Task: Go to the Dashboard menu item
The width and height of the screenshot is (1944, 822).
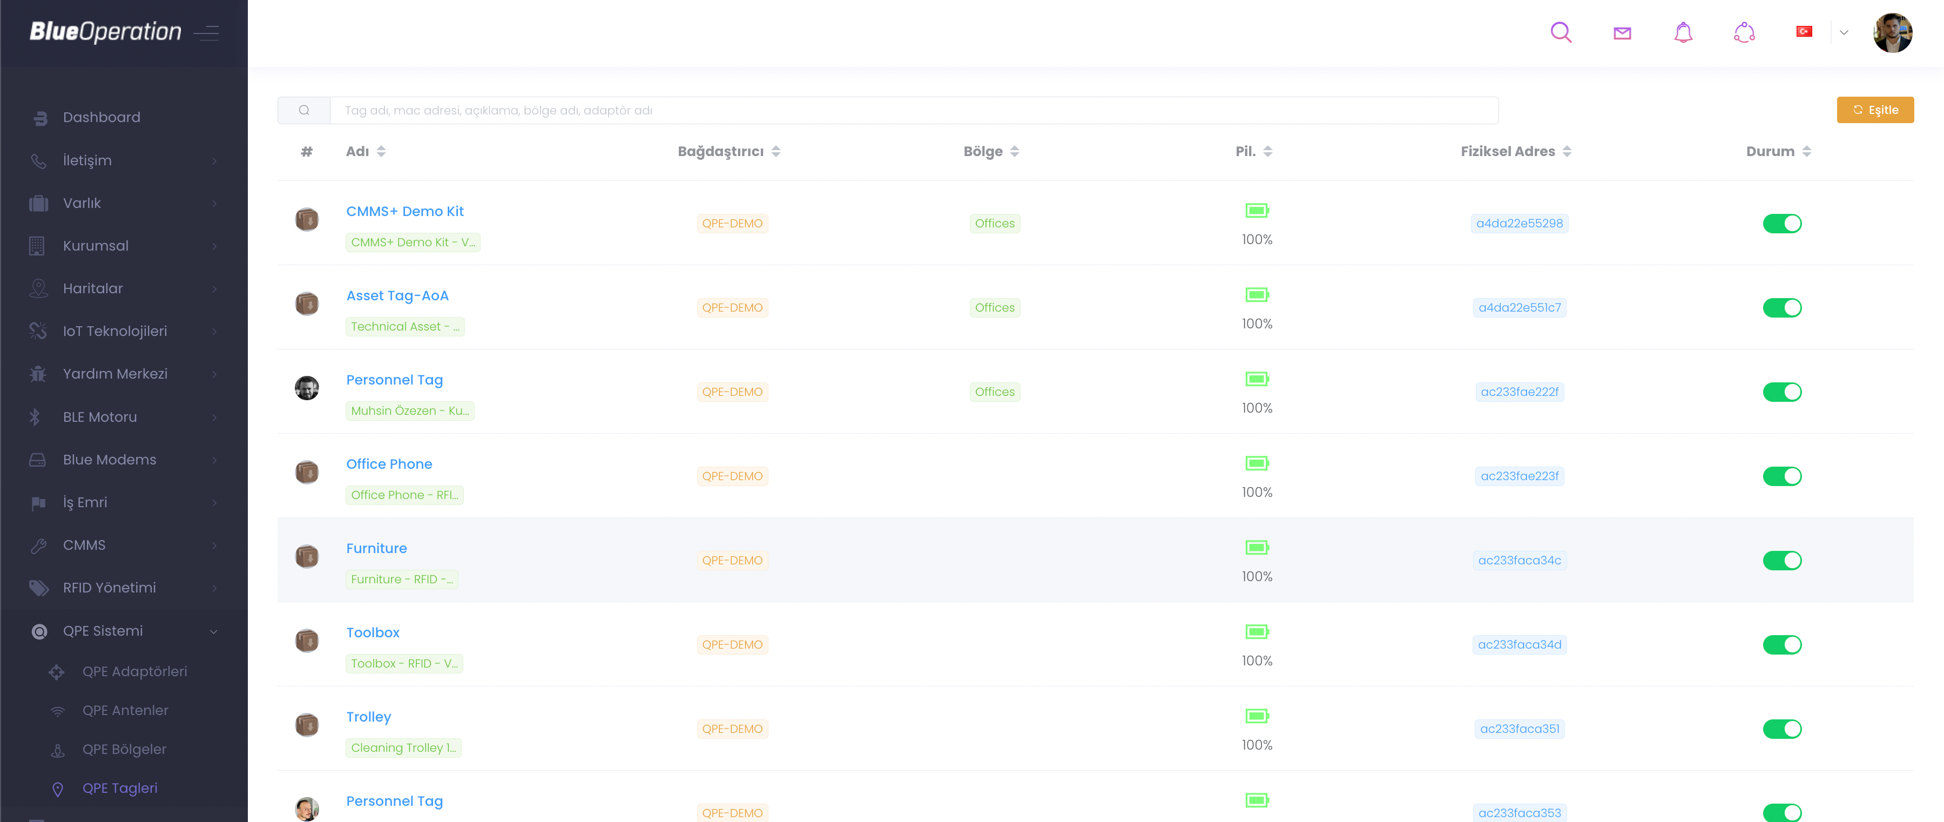Action: [x=101, y=118]
